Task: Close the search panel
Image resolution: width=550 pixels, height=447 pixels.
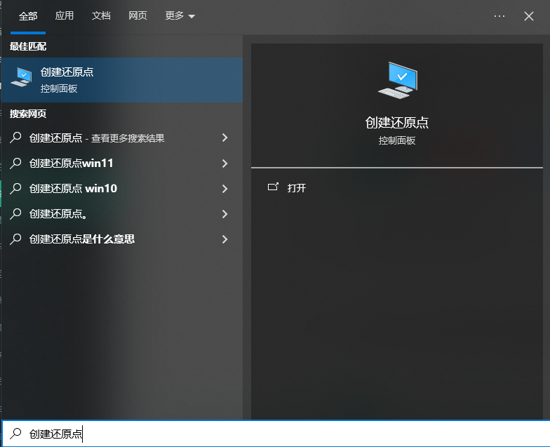Action: pos(529,16)
